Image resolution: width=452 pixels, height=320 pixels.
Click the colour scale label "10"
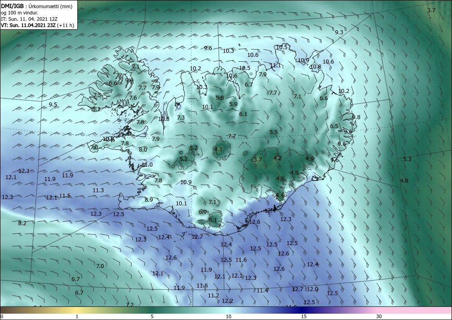228,316
